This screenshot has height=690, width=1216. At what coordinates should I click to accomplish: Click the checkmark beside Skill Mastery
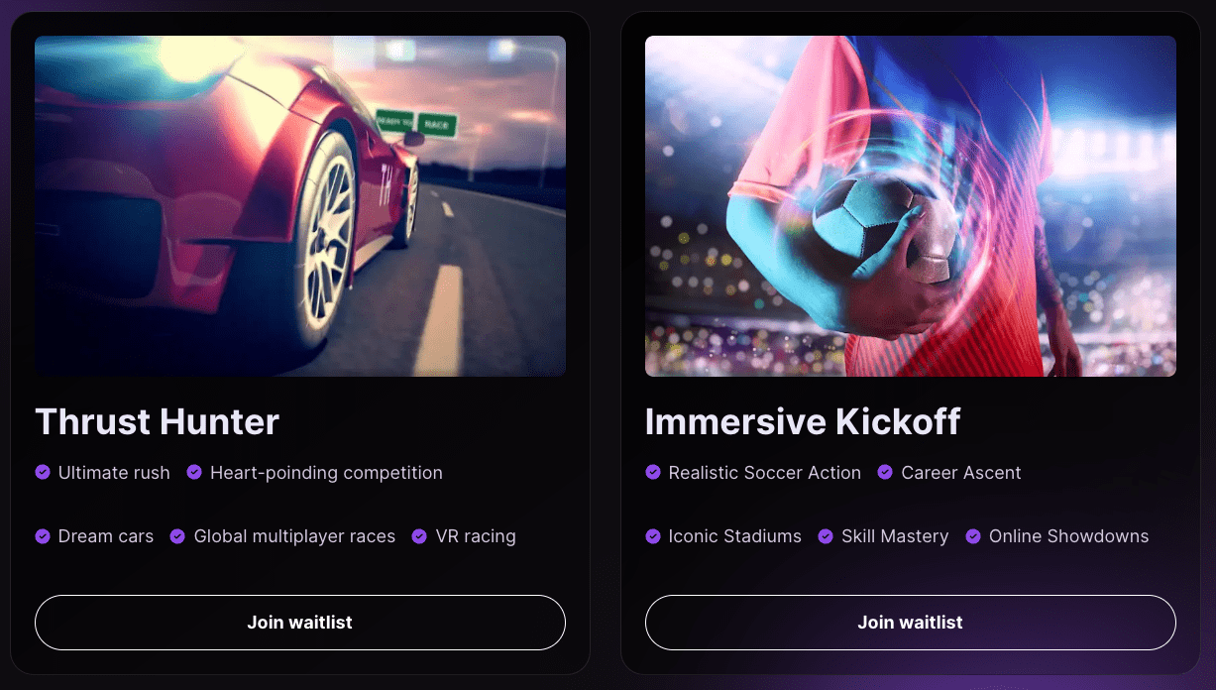826,536
